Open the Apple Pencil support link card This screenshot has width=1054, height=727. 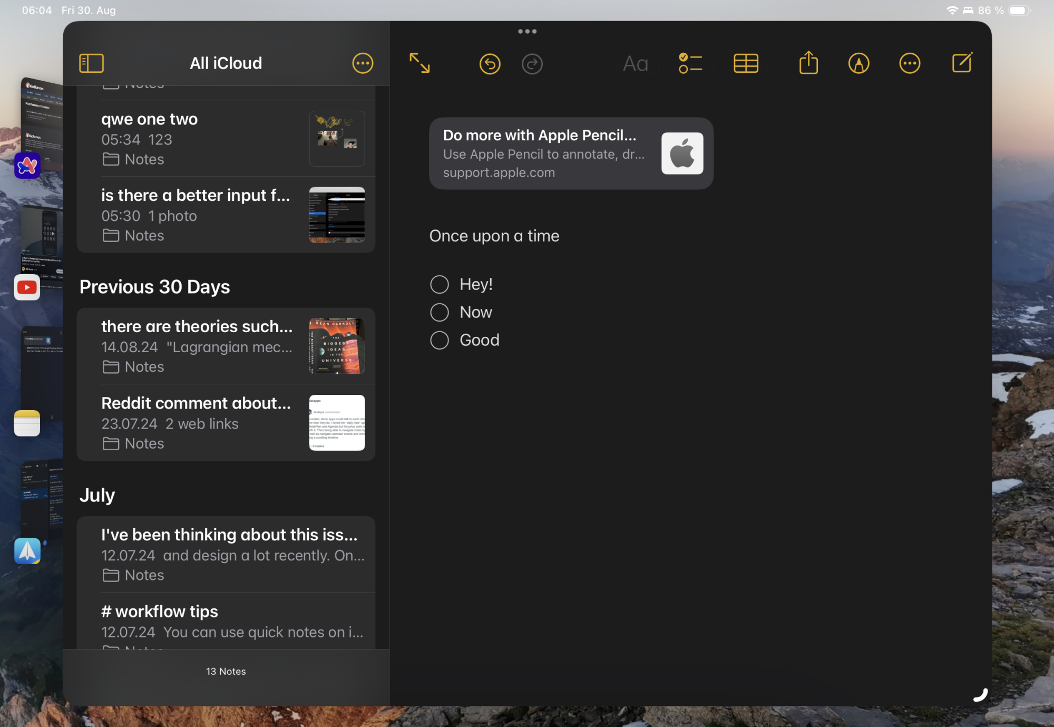571,153
